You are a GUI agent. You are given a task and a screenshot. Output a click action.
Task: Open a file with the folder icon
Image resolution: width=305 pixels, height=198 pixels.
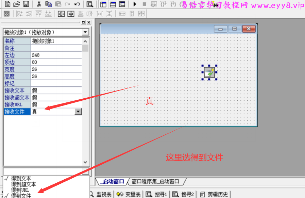(17, 4)
